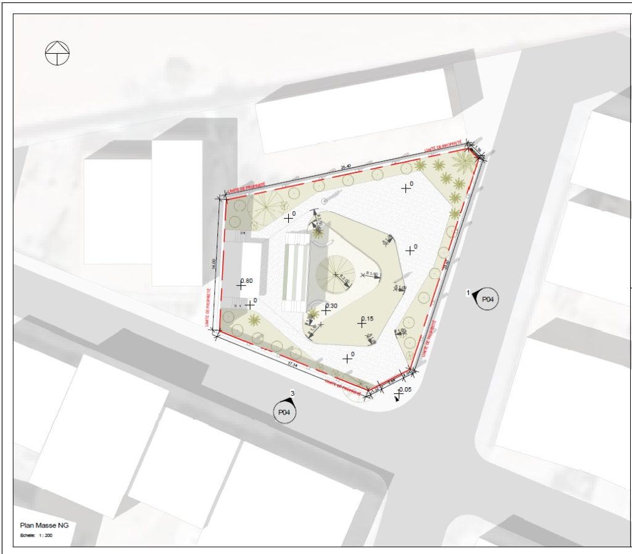
Task: Select section marker 1 P04
Action: point(488,300)
